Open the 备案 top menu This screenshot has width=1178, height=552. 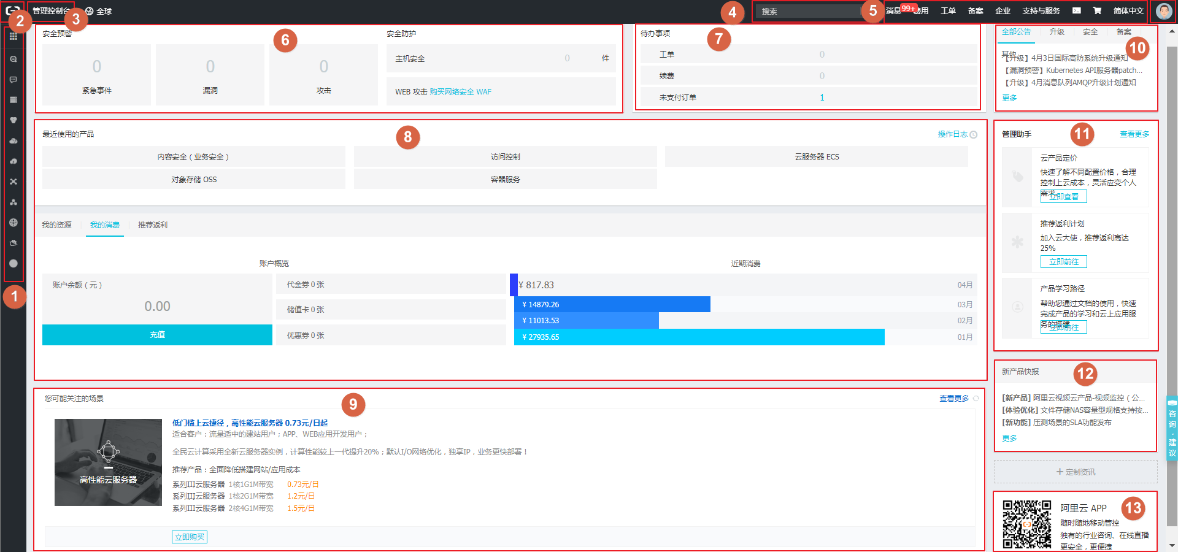click(976, 11)
